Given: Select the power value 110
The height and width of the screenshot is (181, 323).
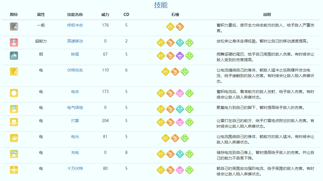Looking at the screenshot, I should tap(105, 70).
